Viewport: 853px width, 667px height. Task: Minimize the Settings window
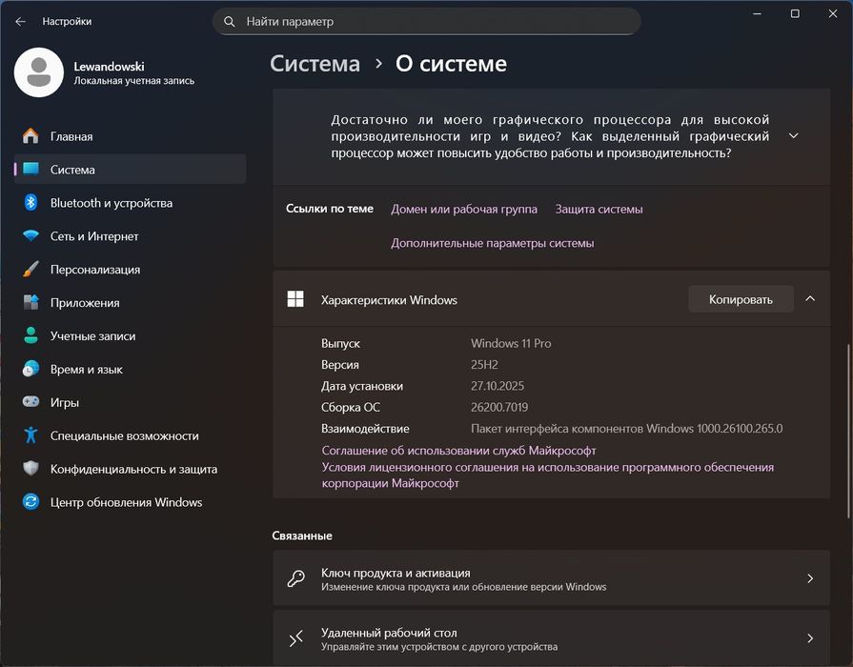[x=757, y=13]
